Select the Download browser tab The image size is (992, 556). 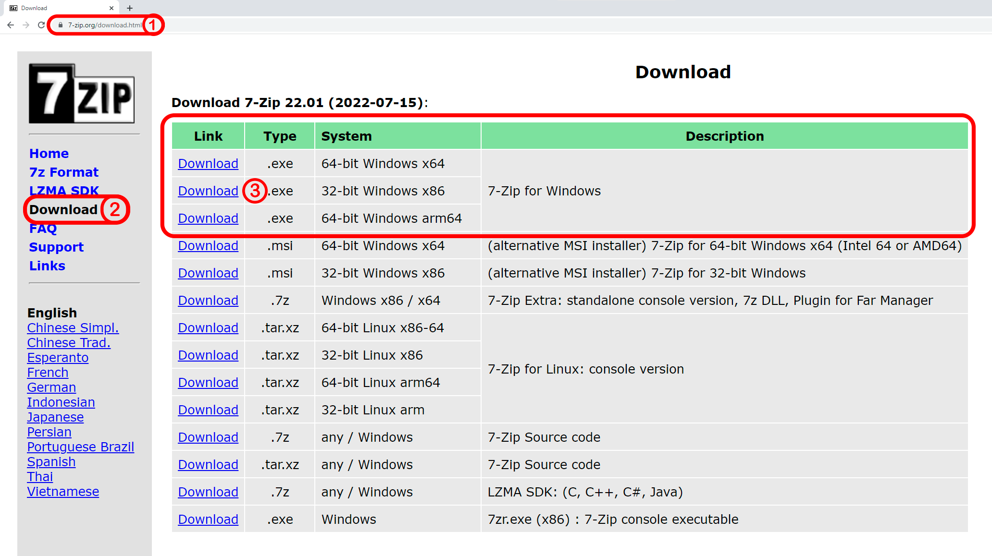pos(62,8)
